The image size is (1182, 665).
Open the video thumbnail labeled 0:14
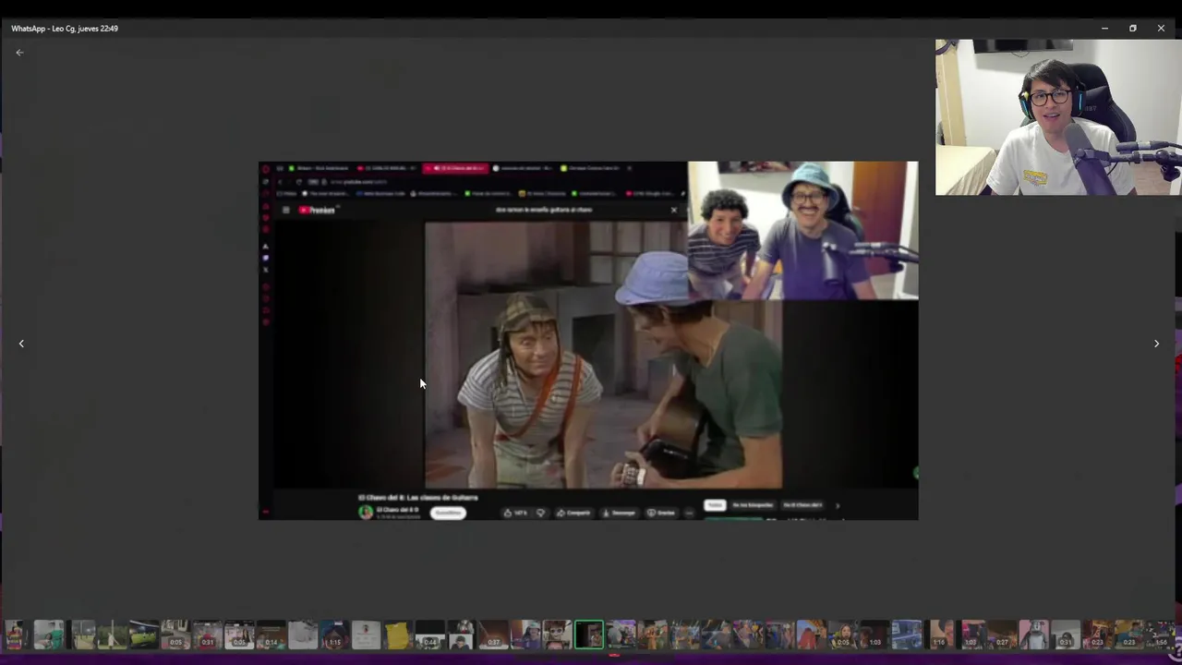point(271,635)
